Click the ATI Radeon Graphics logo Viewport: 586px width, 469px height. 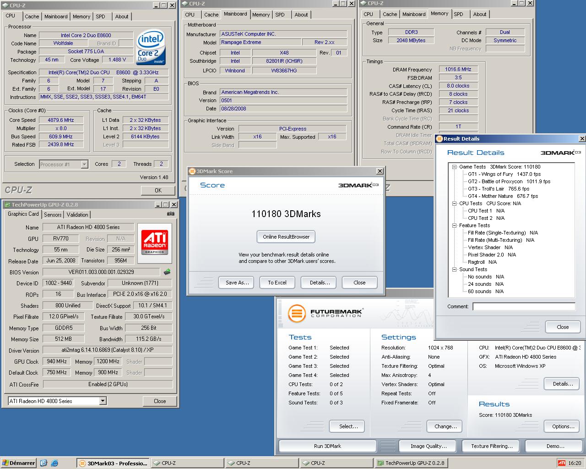click(155, 243)
